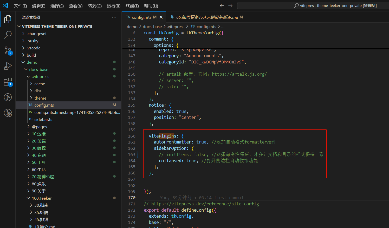The height and width of the screenshot is (228, 389).
Task: Open the 终端(T) menu
Action: tap(132, 6)
